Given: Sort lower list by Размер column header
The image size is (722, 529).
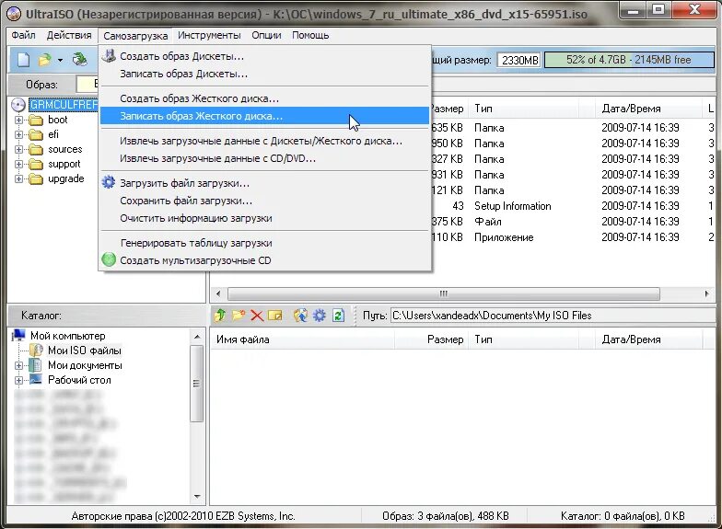Looking at the screenshot, I should pyautogui.click(x=431, y=339).
